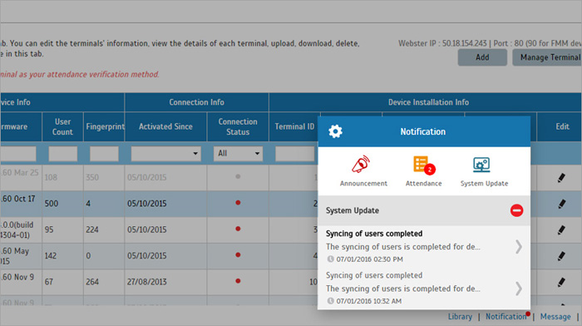Image resolution: width=582 pixels, height=326 pixels.
Task: Open the Attendance notifications icon
Action: pos(424,165)
